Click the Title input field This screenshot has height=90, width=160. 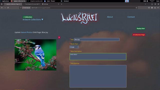[x=97, y=39]
